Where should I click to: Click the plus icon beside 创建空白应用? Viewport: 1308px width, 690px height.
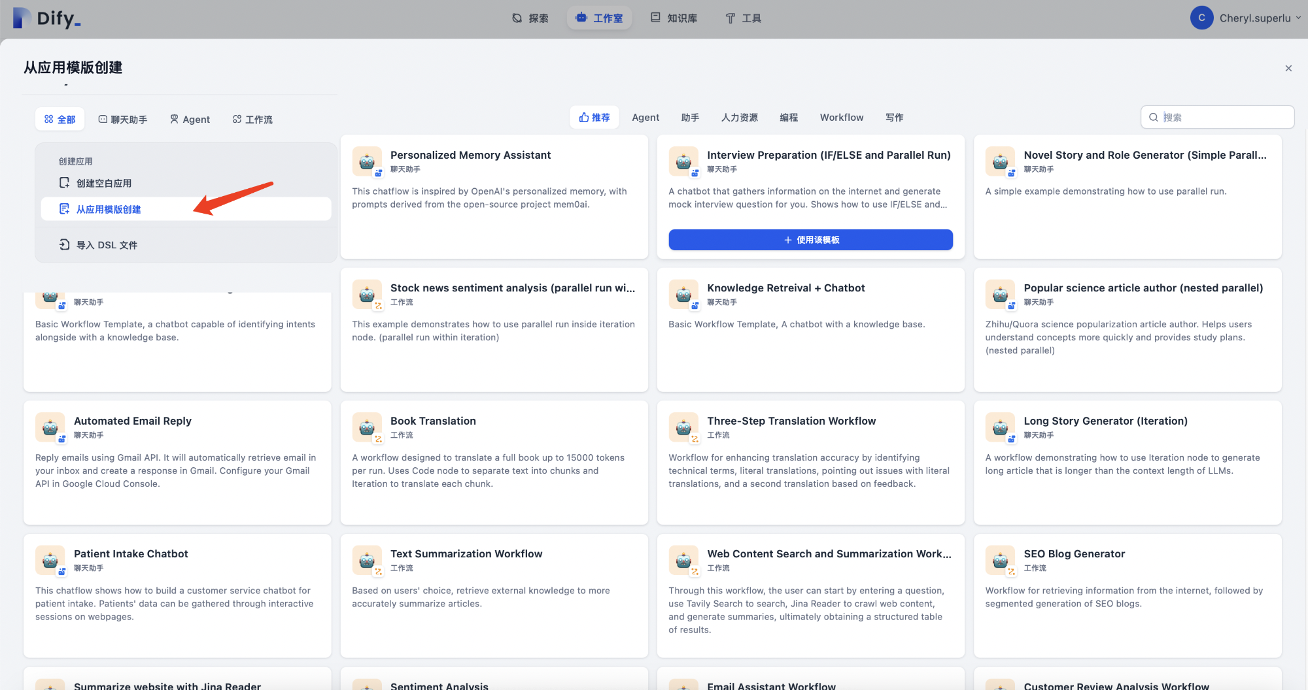65,183
